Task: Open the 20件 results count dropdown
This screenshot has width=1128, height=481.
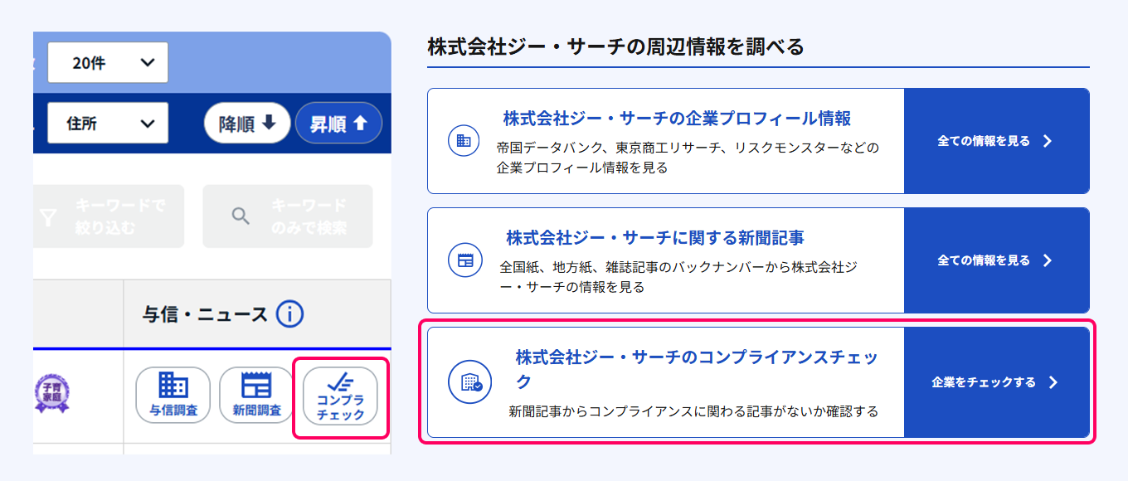Action: (108, 61)
